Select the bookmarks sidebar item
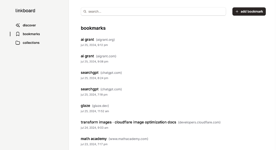Screen dimensions: 276x150 point(28,34)
